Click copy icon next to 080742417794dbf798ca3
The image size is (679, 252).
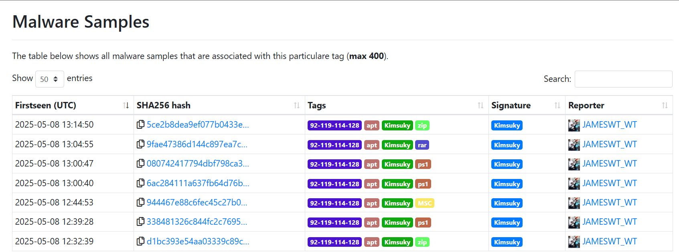click(140, 164)
